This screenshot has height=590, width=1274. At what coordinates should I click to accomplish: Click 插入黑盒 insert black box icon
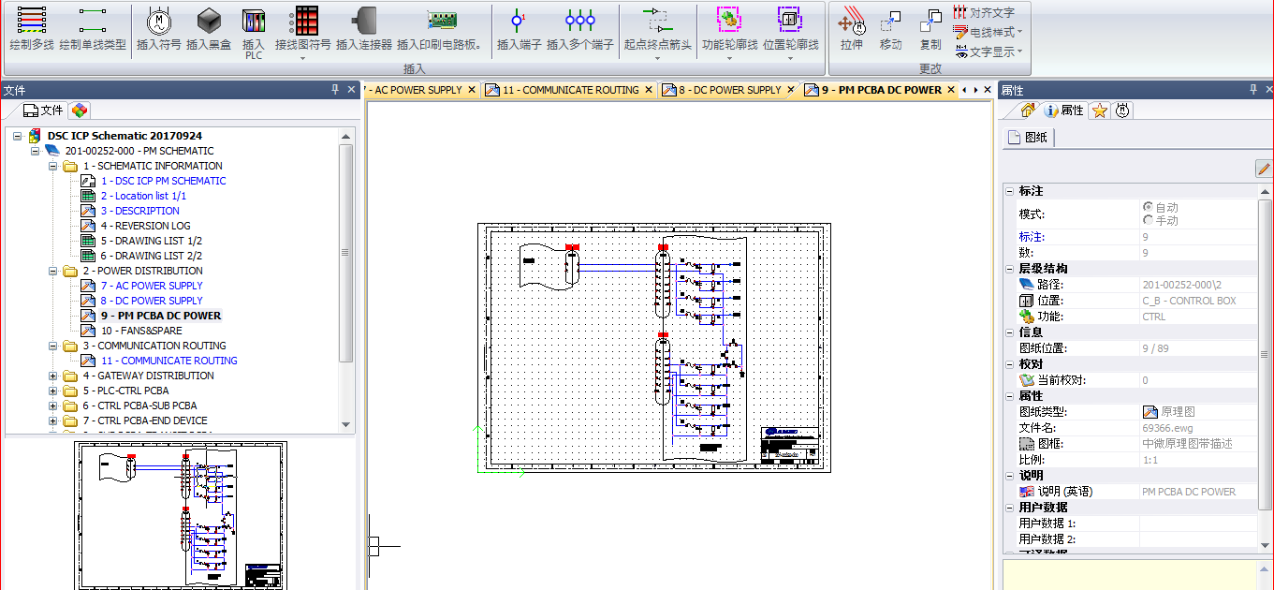point(209,28)
